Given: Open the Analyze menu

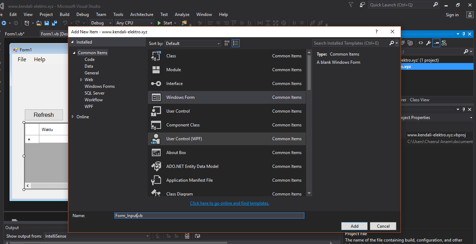Looking at the screenshot, I should click(182, 15).
